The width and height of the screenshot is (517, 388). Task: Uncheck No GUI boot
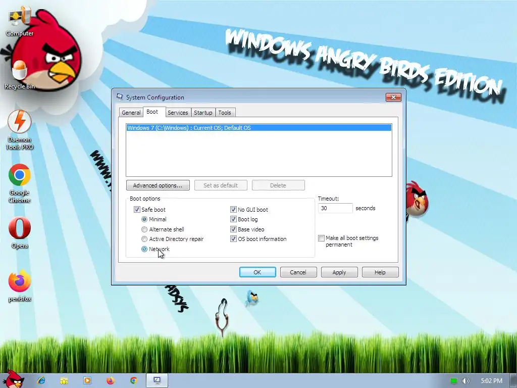tap(233, 210)
